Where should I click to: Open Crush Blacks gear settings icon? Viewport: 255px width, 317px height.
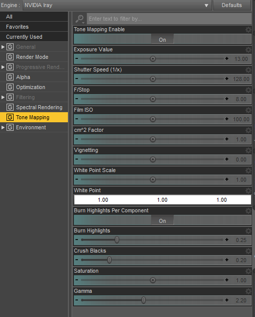pos(248,251)
